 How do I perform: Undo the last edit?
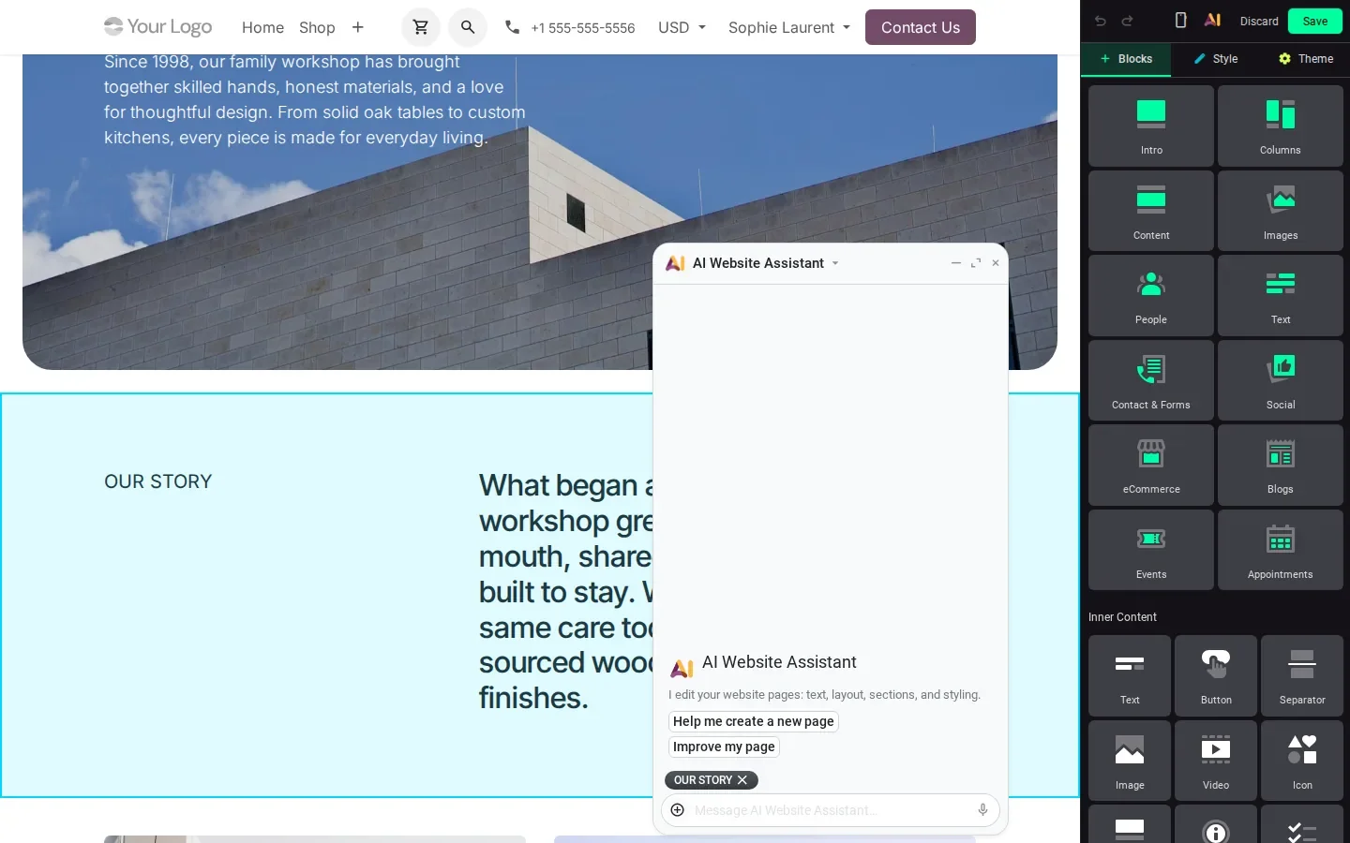[x=1101, y=21]
